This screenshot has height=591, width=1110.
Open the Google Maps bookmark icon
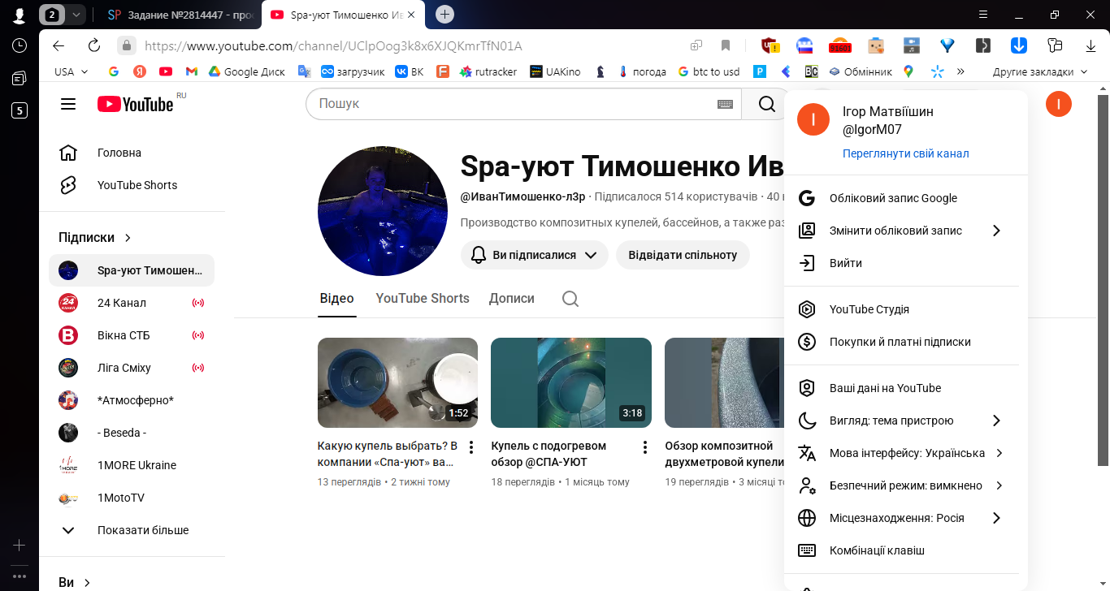(x=908, y=71)
